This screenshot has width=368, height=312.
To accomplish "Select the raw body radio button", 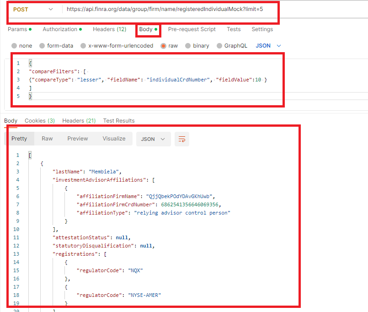I will pyautogui.click(x=163, y=46).
